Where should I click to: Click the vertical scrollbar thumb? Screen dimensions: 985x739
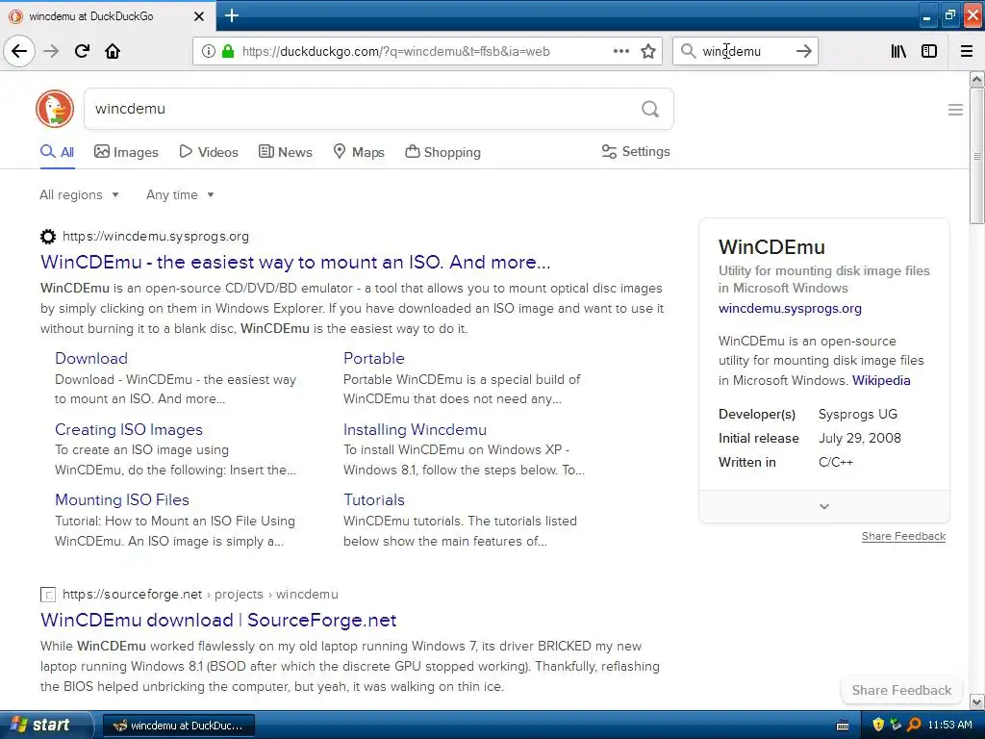click(x=976, y=155)
